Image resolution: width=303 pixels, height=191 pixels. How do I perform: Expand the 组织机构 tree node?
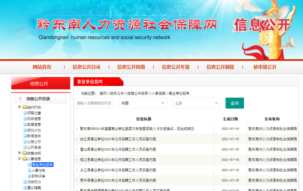(x=19, y=107)
